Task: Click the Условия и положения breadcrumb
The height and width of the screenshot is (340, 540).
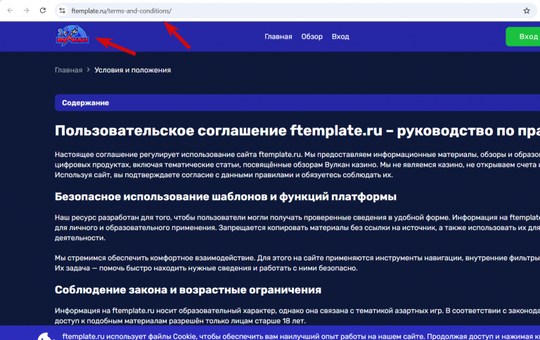Action: (x=133, y=70)
